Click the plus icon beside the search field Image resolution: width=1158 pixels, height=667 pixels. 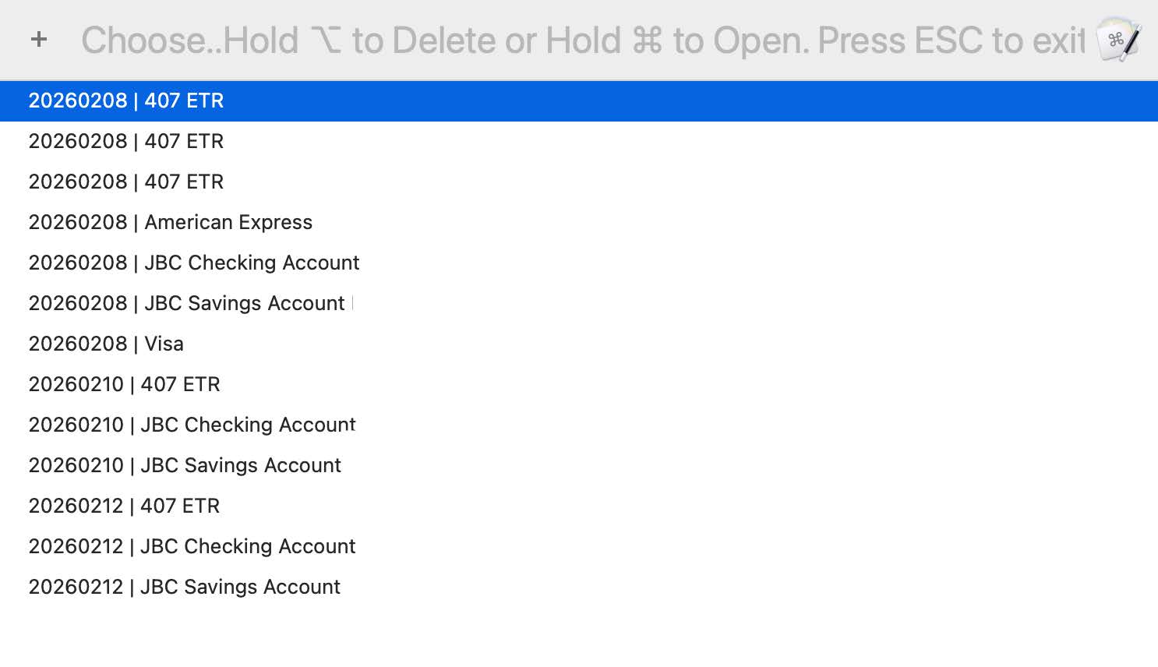pos(39,40)
